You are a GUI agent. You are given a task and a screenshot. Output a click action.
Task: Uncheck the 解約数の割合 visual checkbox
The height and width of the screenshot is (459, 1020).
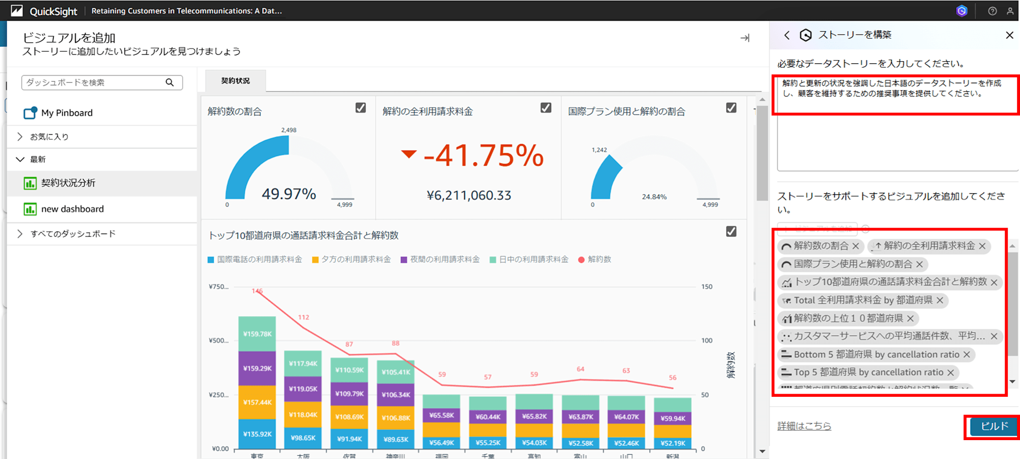(361, 108)
